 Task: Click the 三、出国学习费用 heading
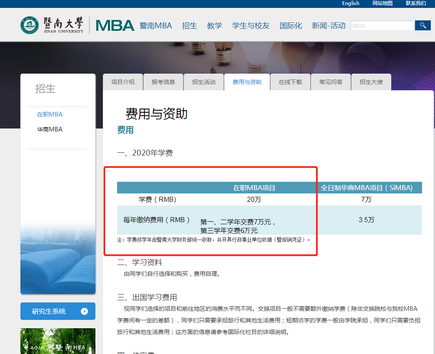coord(147,297)
